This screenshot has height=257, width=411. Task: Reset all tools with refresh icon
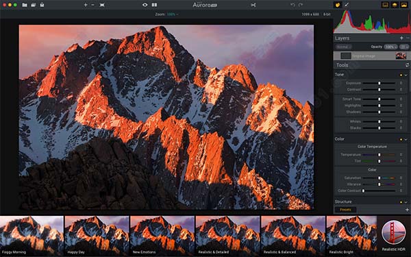click(407, 65)
